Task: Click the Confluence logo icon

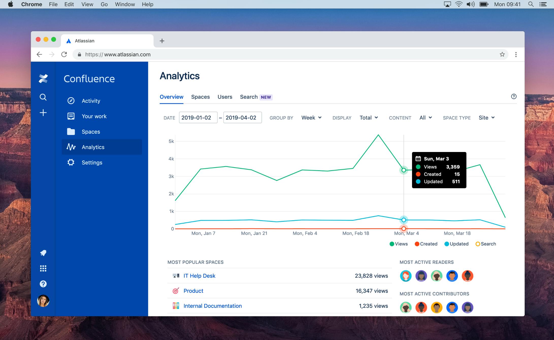Action: click(43, 79)
